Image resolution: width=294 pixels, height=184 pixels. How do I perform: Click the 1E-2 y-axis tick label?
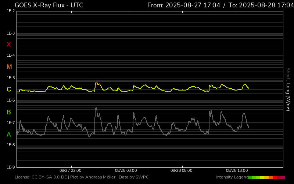pos(11,11)
